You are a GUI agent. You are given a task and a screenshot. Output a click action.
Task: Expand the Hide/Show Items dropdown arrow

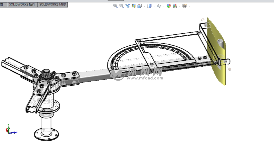[x=164, y=6]
